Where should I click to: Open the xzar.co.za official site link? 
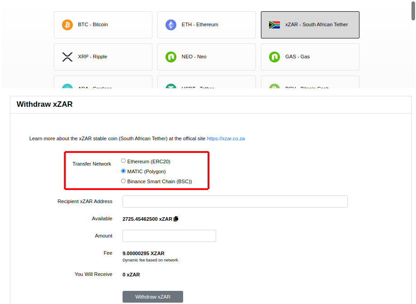coord(226,138)
